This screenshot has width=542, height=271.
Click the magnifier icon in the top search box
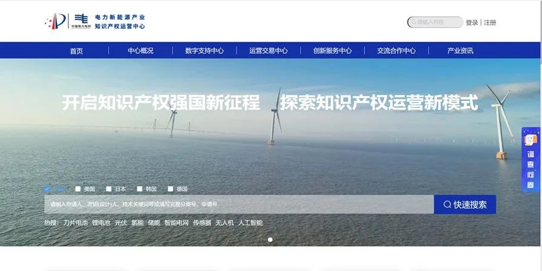[413, 22]
